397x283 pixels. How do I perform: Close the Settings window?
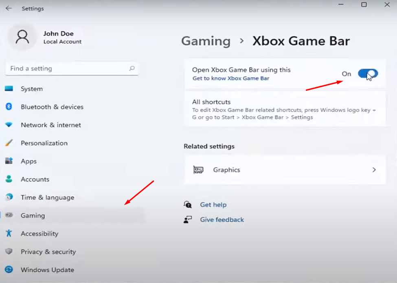(x=387, y=4)
